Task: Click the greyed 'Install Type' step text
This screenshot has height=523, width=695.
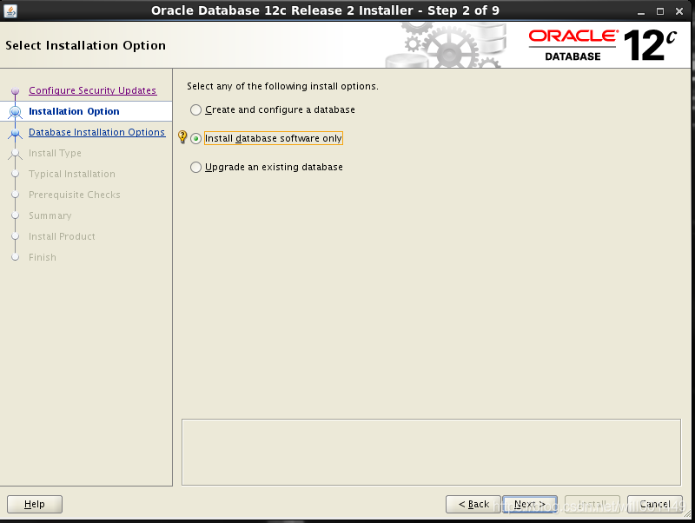Action: pyautogui.click(x=55, y=154)
